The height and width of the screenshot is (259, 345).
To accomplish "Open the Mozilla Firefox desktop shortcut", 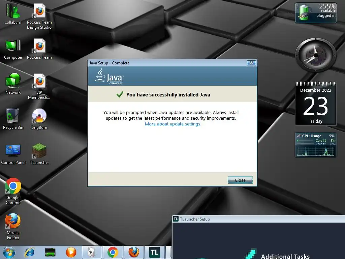I will pos(13,226).
